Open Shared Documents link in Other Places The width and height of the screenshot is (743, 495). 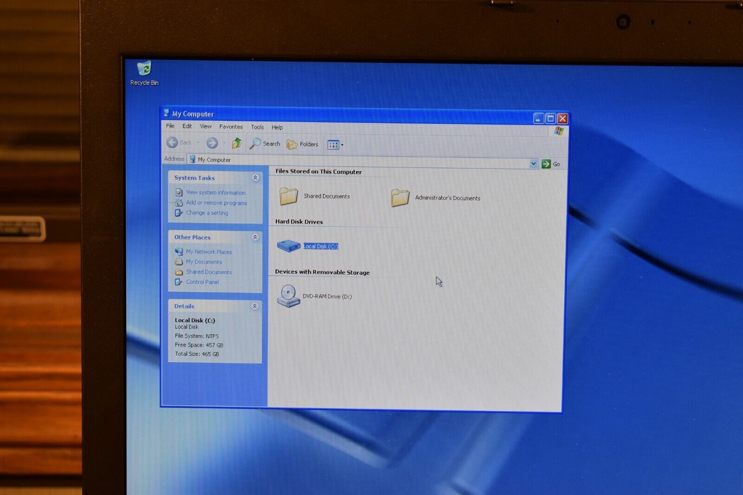[209, 272]
